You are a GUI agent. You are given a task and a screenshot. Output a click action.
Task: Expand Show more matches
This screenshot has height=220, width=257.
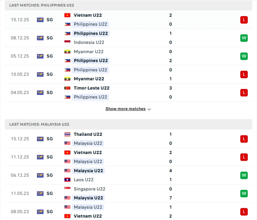coord(125,109)
